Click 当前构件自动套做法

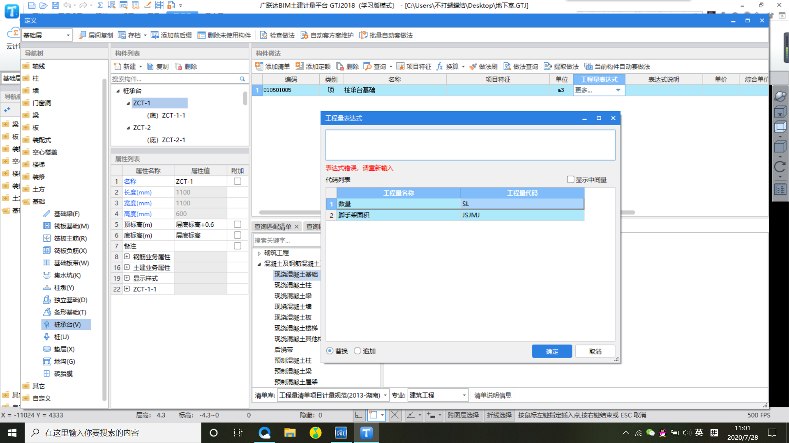pos(617,66)
